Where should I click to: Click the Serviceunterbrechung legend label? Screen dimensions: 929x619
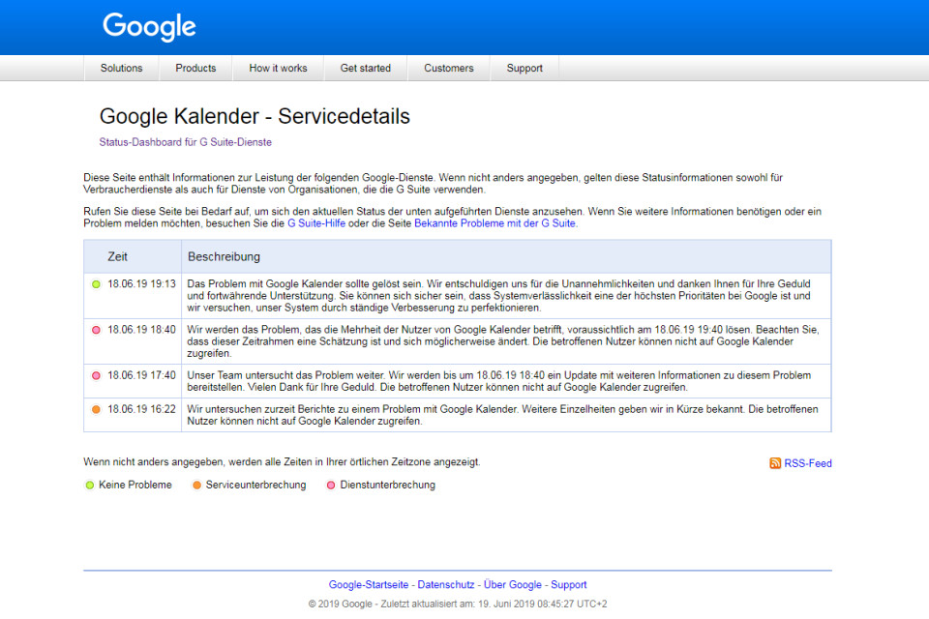[x=255, y=486]
